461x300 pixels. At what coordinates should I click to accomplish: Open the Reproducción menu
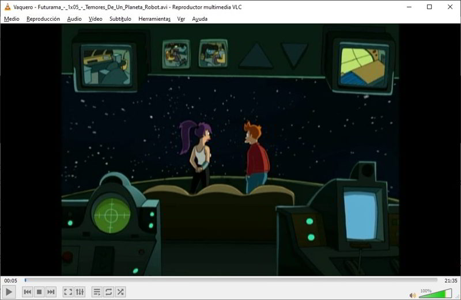(43, 18)
